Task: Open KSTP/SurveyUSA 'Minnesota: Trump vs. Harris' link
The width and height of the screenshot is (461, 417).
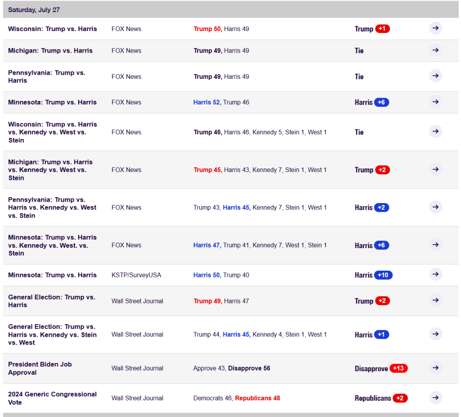Action: coord(52,275)
